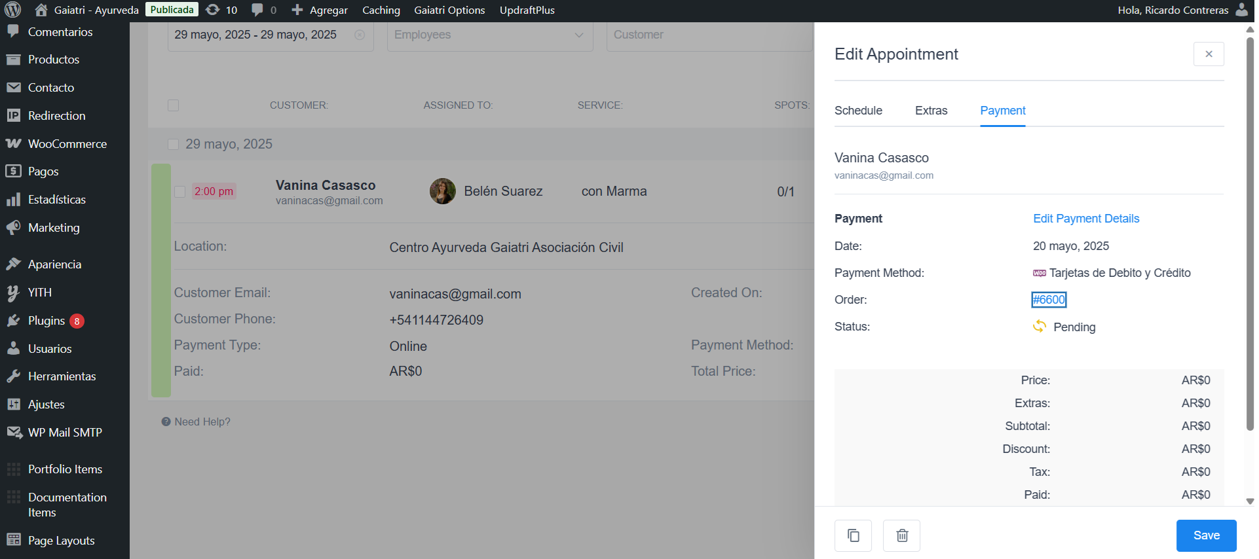Toggle the select-all checkbox in table header
1259x559 pixels.
click(x=174, y=105)
